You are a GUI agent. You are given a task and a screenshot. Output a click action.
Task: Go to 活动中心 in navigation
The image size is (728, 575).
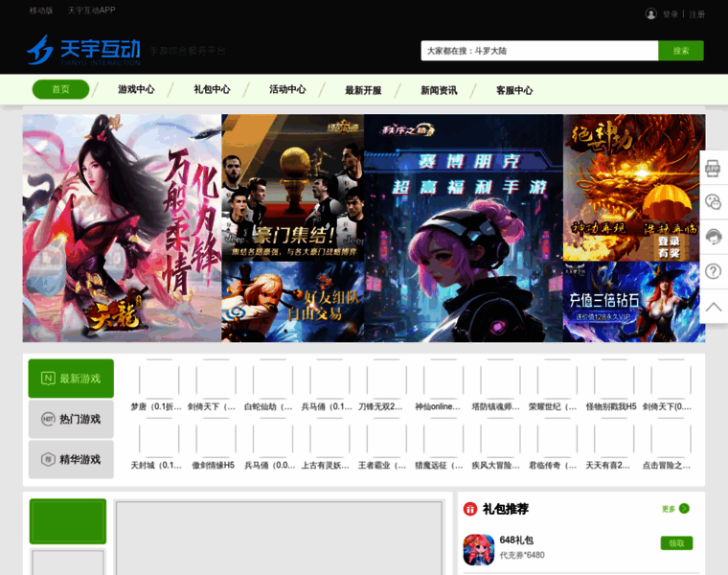[x=287, y=89]
